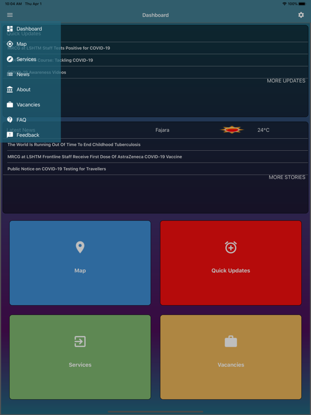The image size is (311, 415).
Task: Click the News list icon in side menu
Action: click(10, 75)
